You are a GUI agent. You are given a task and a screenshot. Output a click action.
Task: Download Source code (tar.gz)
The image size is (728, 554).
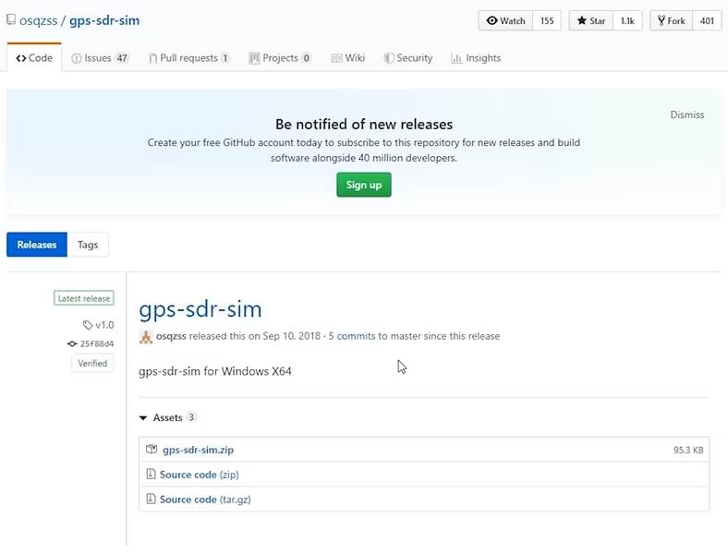tap(205, 500)
